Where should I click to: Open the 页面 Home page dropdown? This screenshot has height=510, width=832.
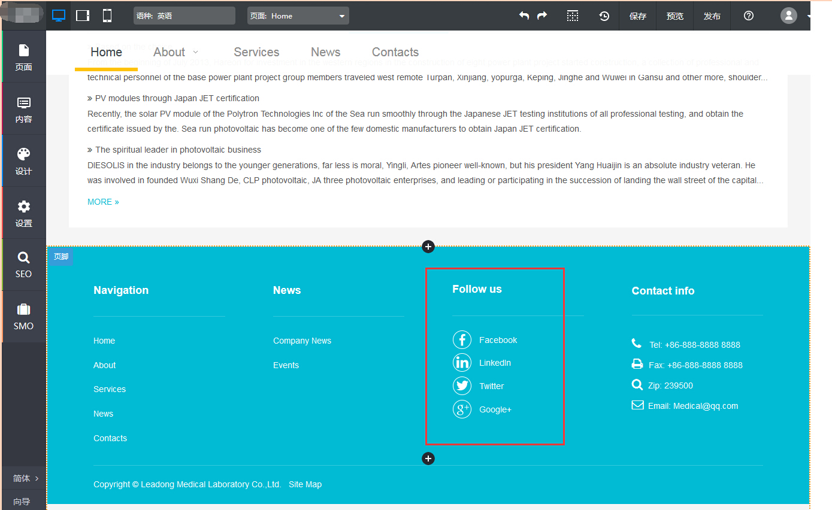298,16
